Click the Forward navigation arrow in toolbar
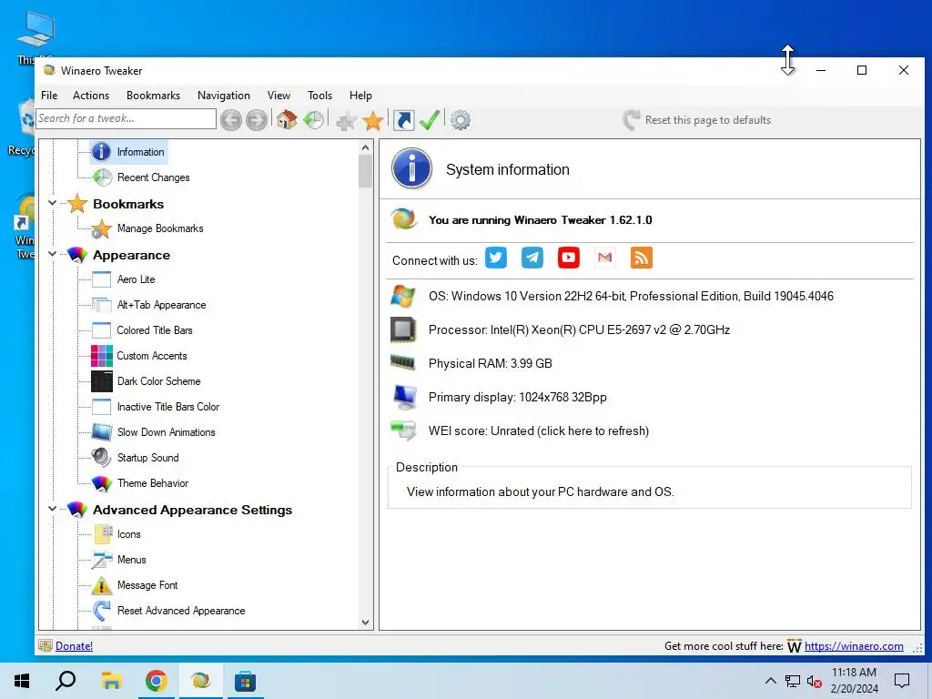The image size is (932, 699). point(257,120)
